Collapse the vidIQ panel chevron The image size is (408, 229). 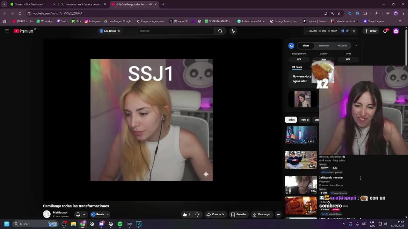[x=356, y=46]
